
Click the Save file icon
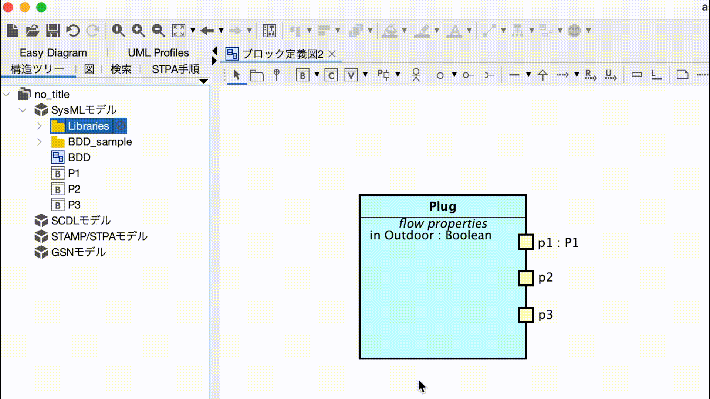(53, 31)
